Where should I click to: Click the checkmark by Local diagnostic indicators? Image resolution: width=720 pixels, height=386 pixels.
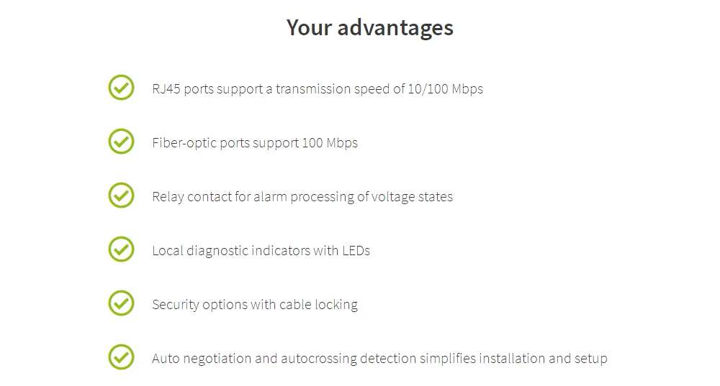tap(121, 249)
